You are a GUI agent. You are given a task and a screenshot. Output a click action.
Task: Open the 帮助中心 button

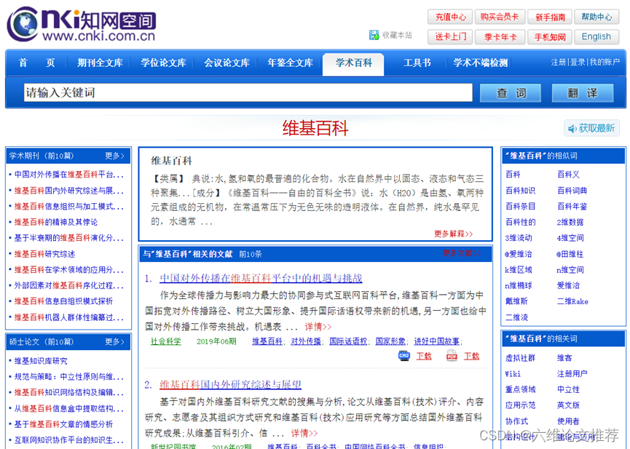(x=596, y=17)
